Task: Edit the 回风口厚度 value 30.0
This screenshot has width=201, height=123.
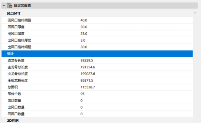Action: [x=84, y=27]
